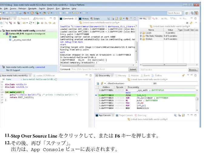
Task: Open the Linked config dropdown in Disassembly view
Action: [167, 80]
